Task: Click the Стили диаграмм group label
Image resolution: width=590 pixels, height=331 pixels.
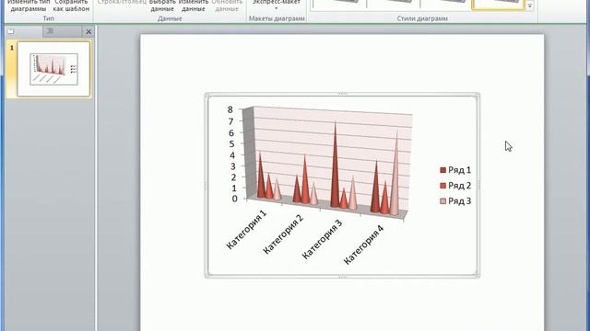Action: pos(422,18)
